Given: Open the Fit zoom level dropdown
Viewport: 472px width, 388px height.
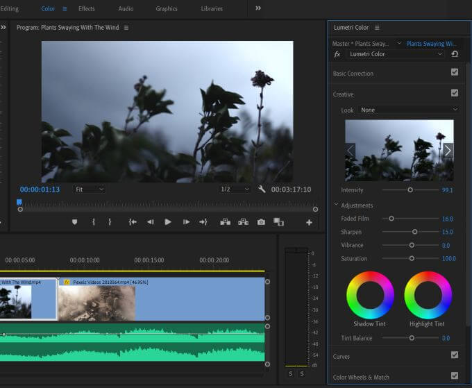Looking at the screenshot, I should pyautogui.click(x=90, y=189).
